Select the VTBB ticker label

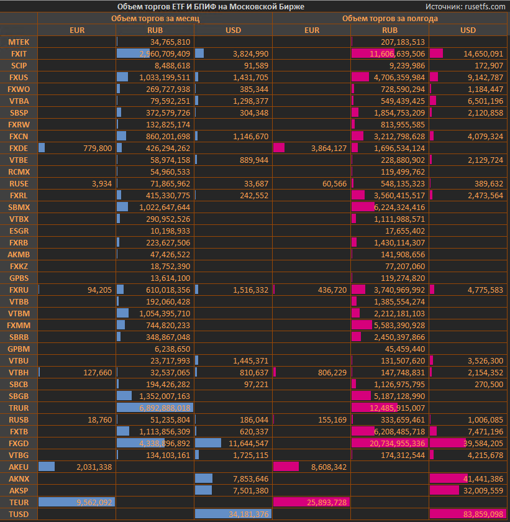tap(19, 302)
